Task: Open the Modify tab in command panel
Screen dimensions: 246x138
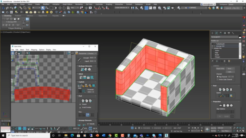Action: coord(216,33)
